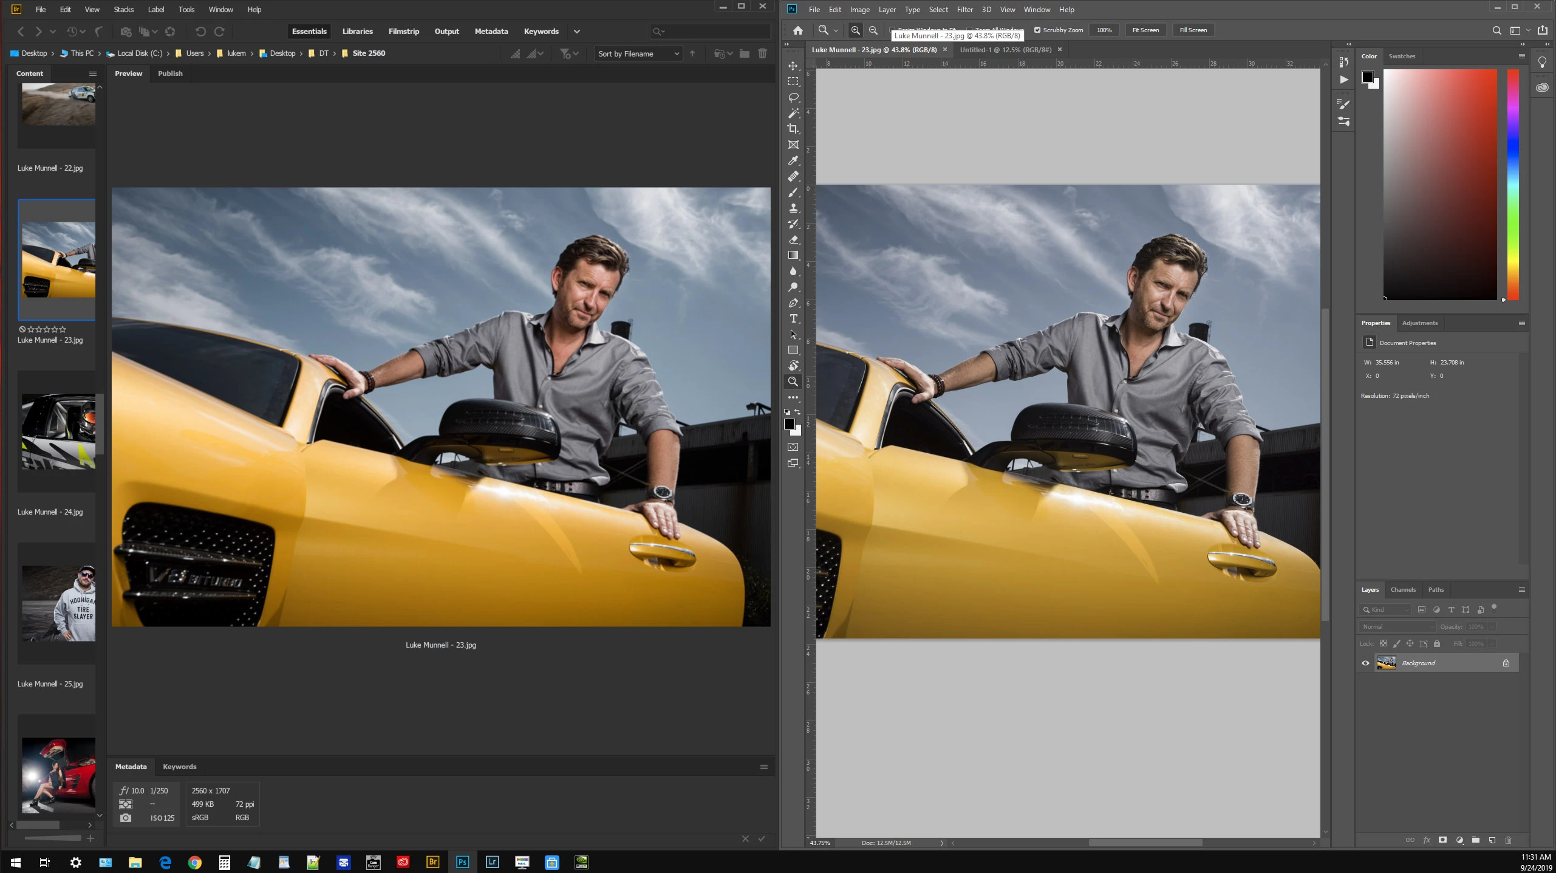Expand the Bridge workspace chevron menu

577,32
